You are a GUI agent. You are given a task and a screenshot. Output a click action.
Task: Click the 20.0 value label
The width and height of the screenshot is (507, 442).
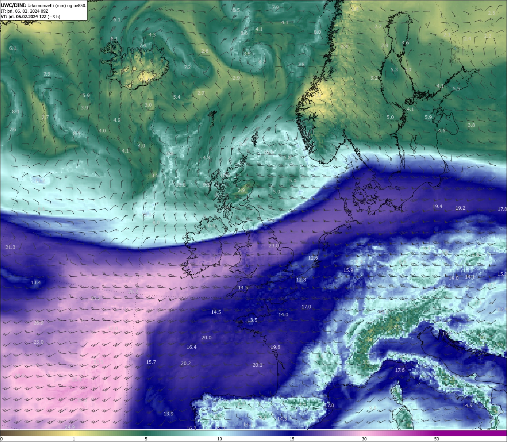206,338
